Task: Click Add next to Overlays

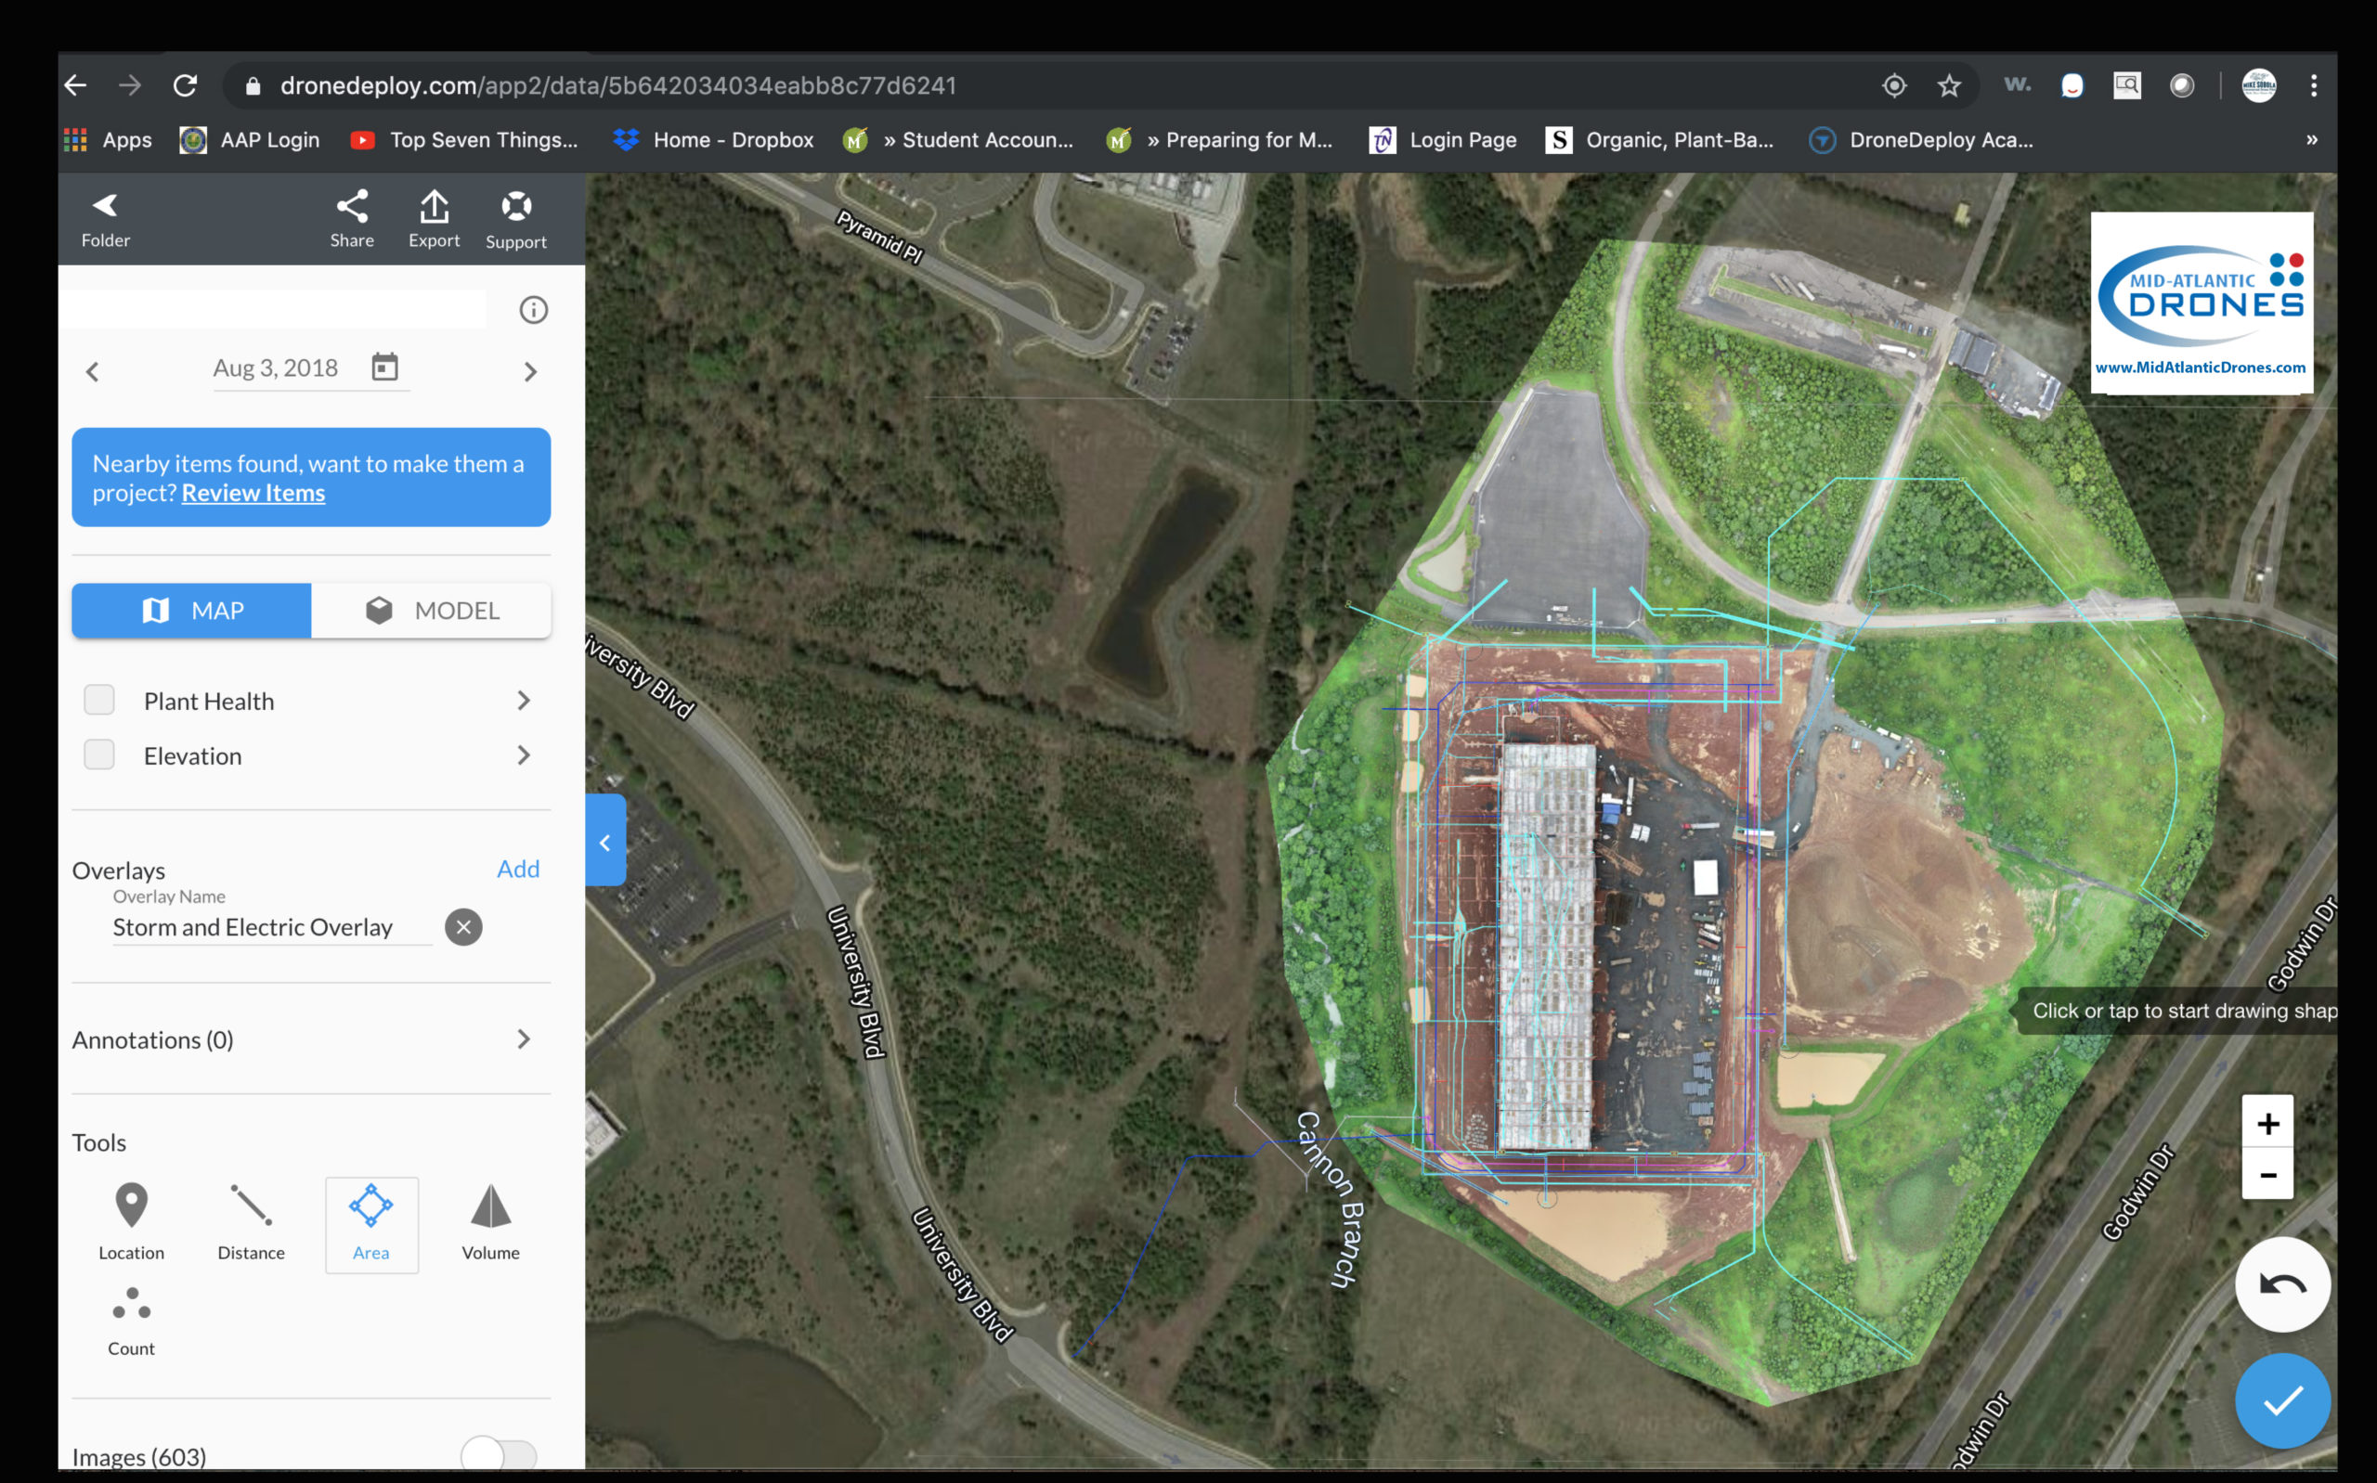Action: point(518,868)
